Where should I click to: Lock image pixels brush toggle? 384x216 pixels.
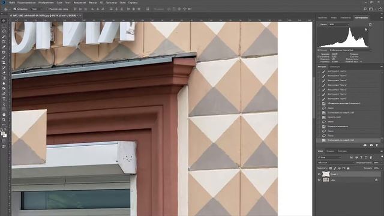tap(335, 168)
